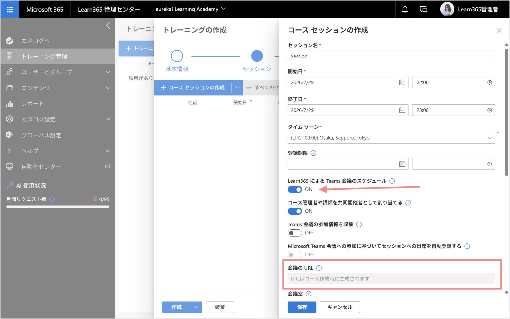The image size is (510, 319).
Task: Click the panel vertical scrollbar thumb
Action: pos(507,112)
